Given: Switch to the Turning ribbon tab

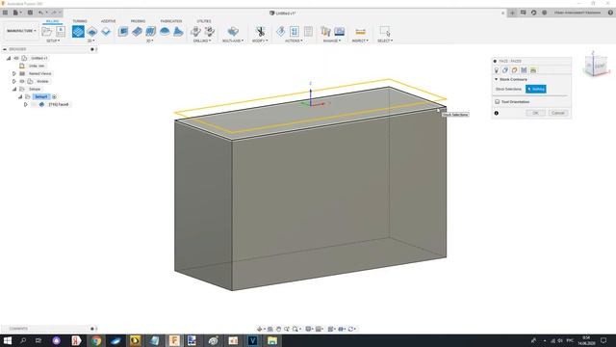Looking at the screenshot, I should [x=80, y=21].
